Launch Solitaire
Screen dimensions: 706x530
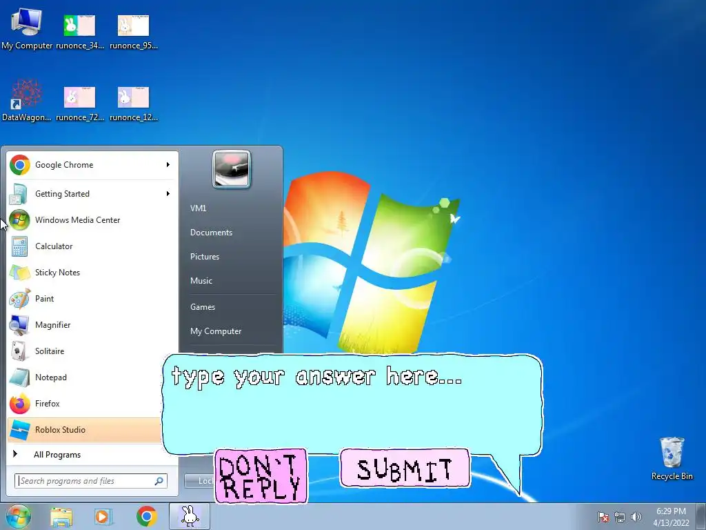pyautogui.click(x=92, y=351)
